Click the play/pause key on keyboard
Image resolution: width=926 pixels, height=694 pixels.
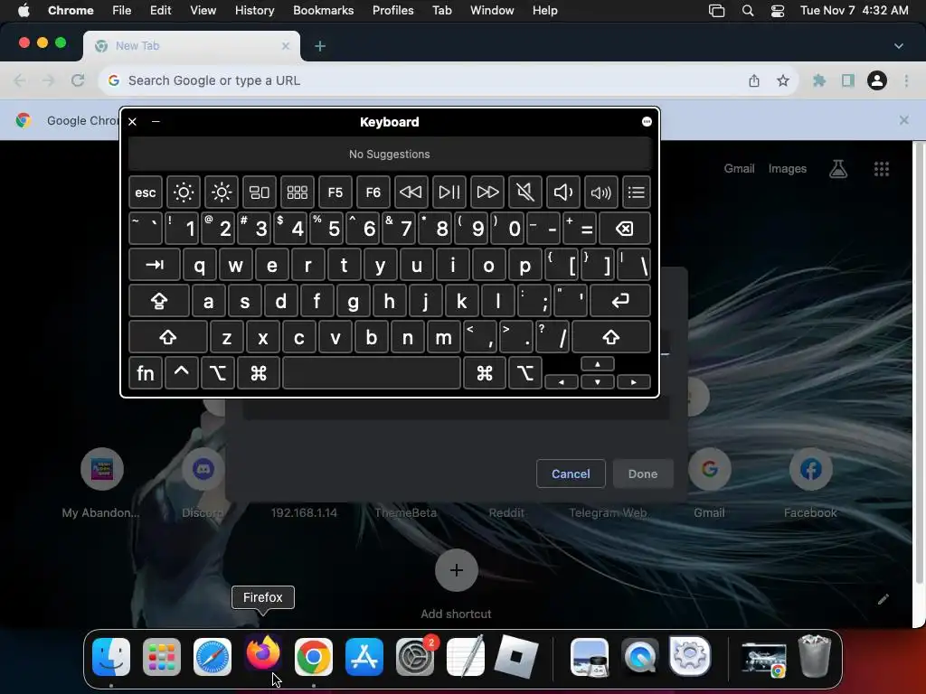449,192
